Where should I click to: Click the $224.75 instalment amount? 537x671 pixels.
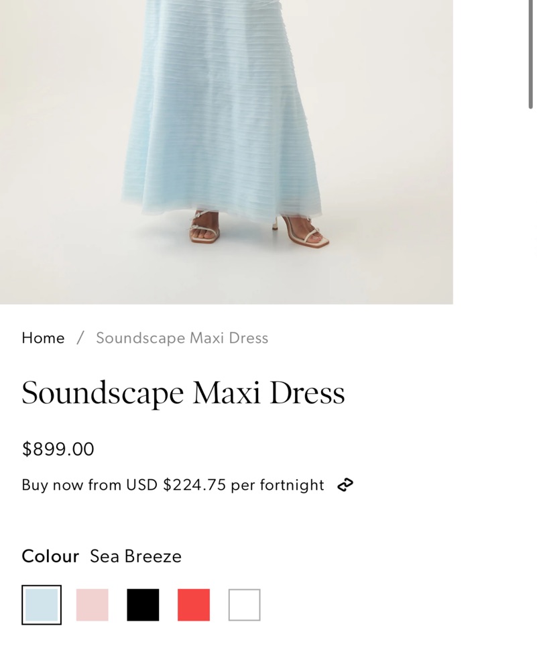pos(194,485)
